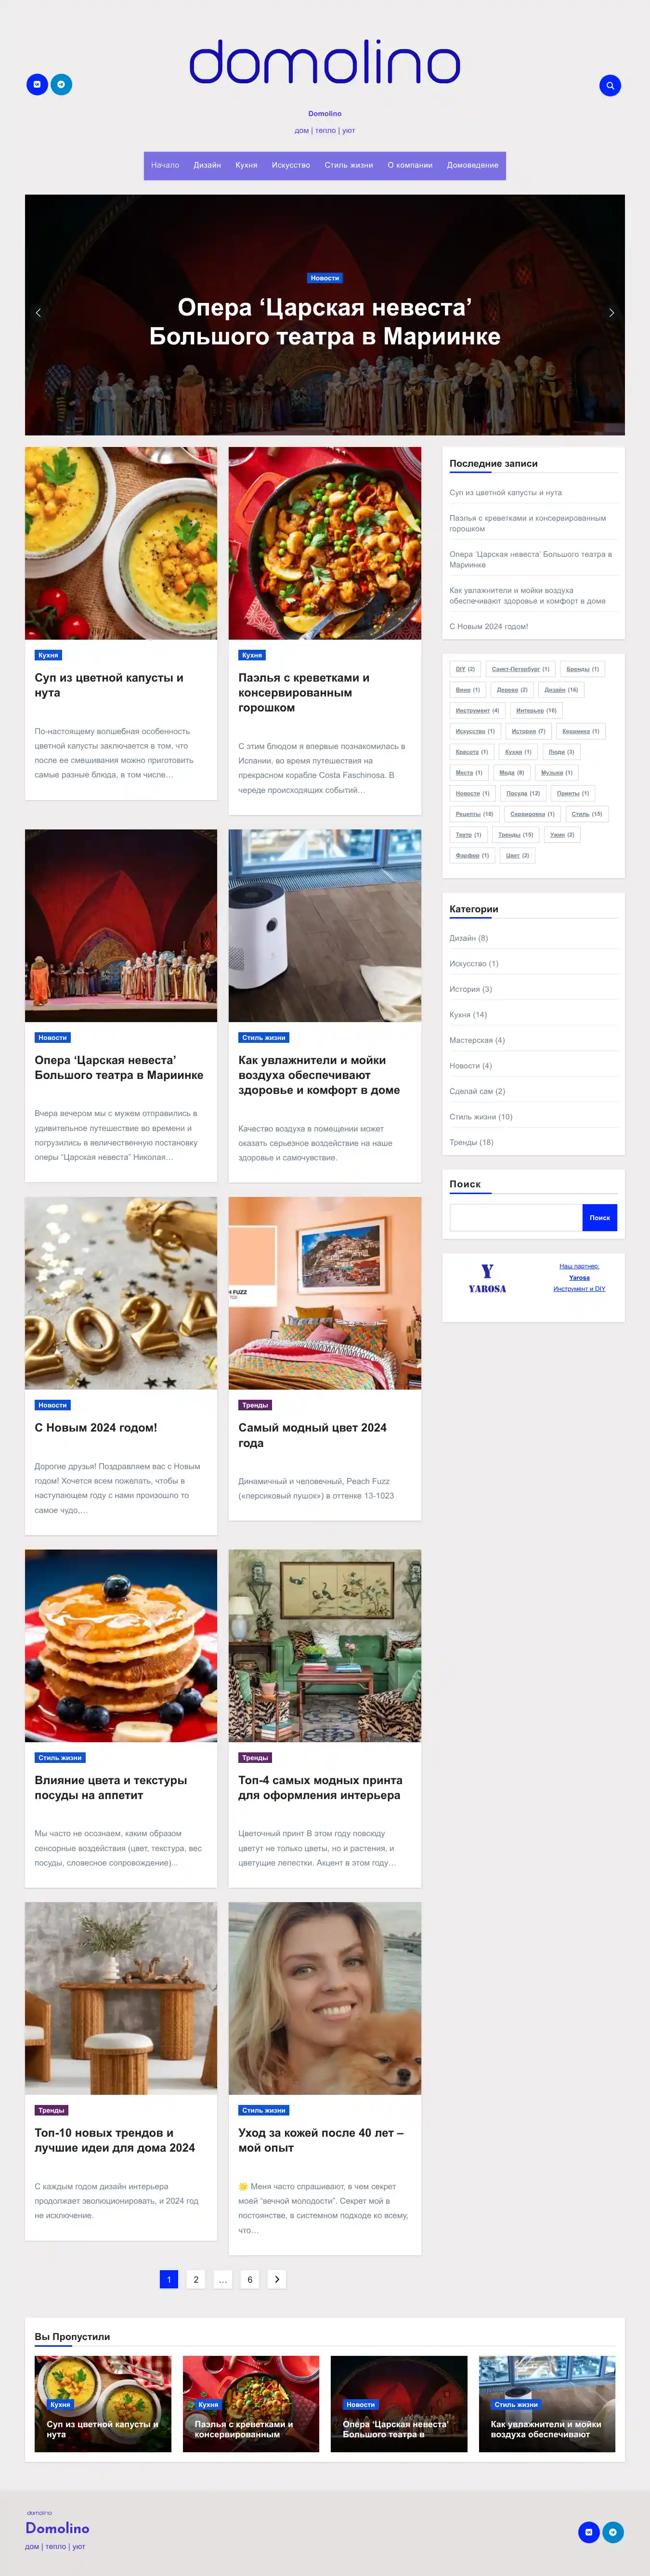This screenshot has height=2576, width=650.
Task: Open the pancakes article thumbnail
Action: pos(121,1646)
